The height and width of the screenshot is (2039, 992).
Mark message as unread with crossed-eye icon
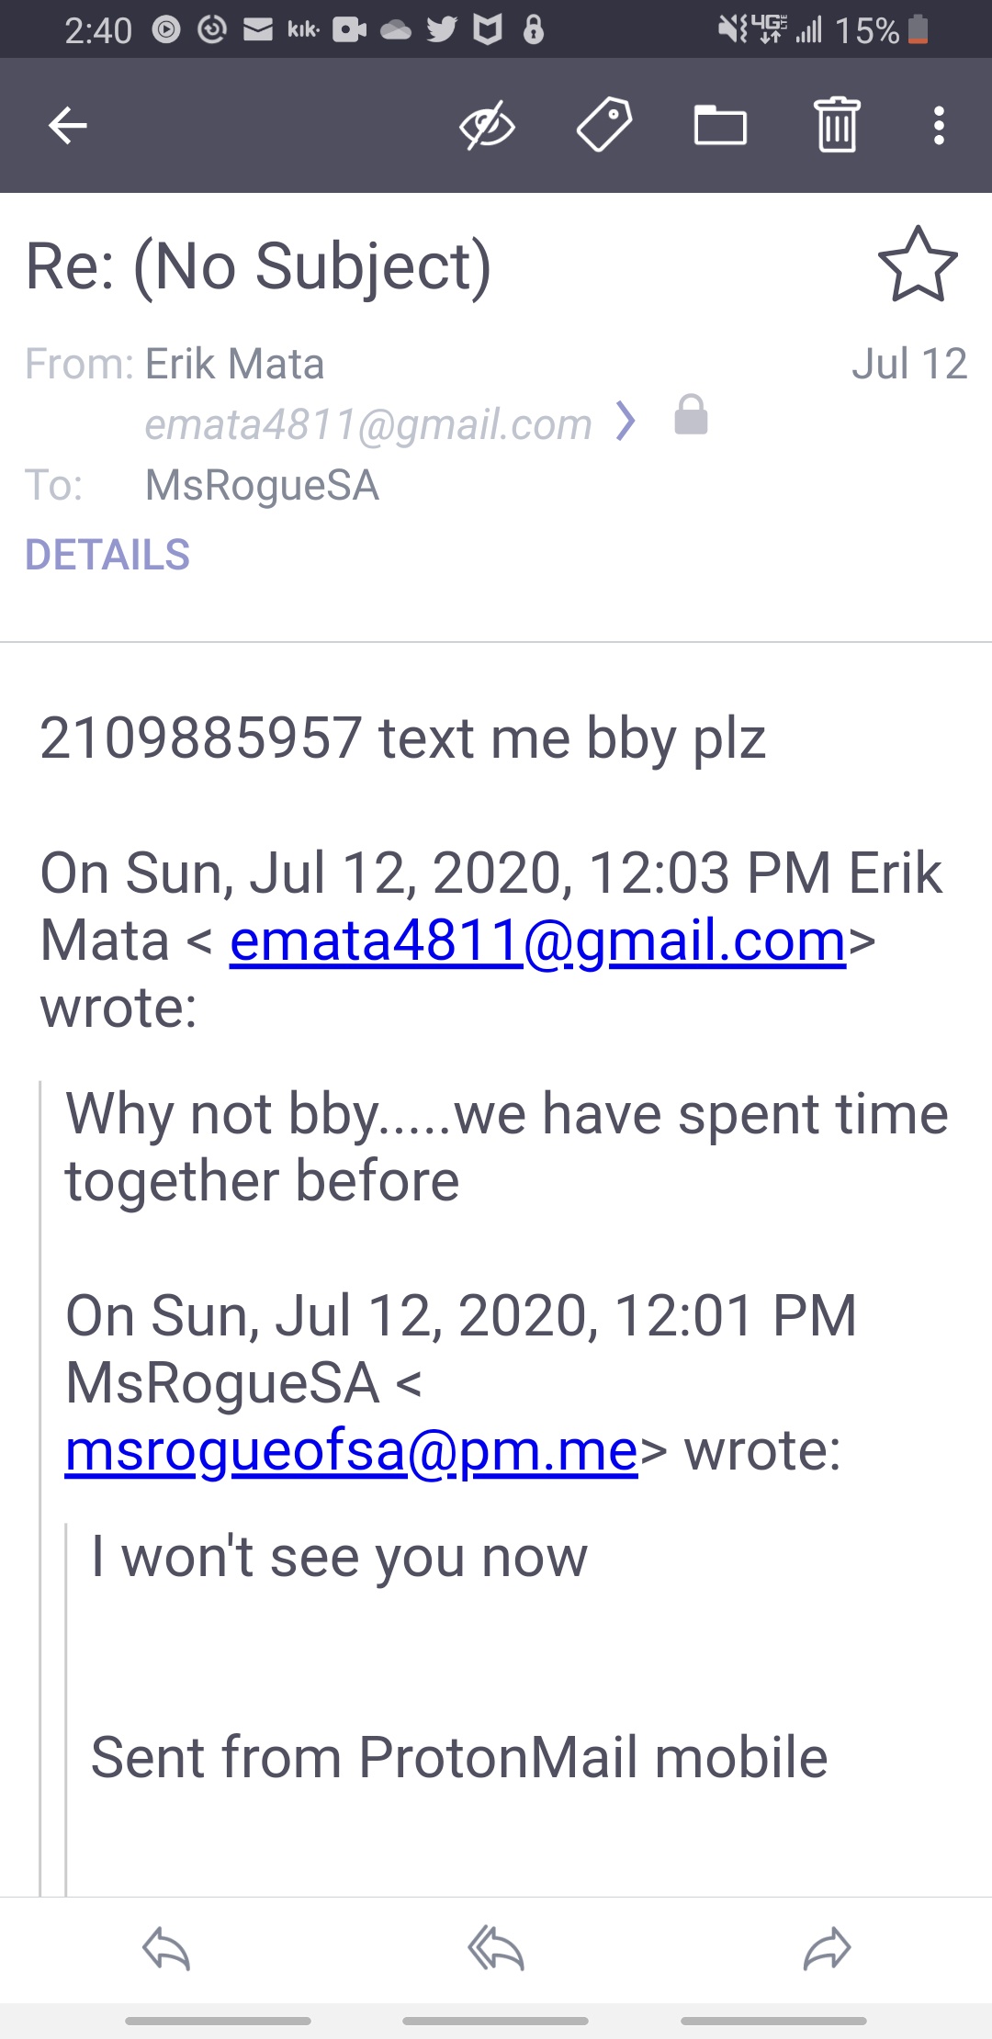(487, 126)
